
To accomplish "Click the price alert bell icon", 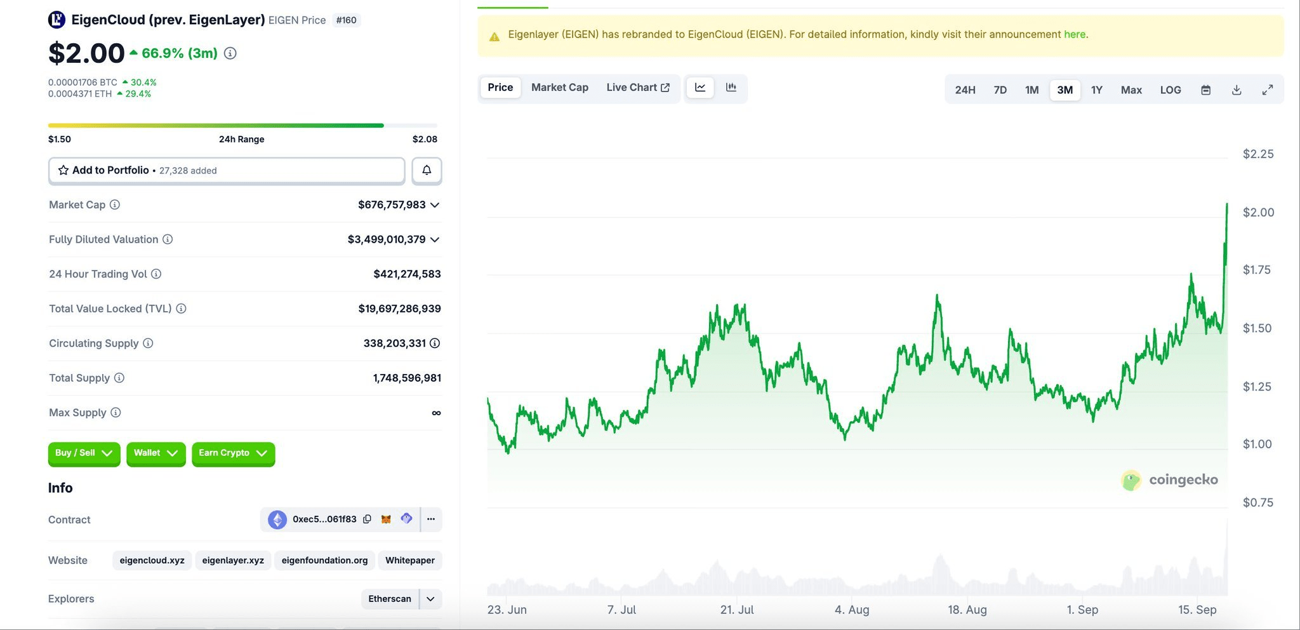I will pyautogui.click(x=427, y=170).
